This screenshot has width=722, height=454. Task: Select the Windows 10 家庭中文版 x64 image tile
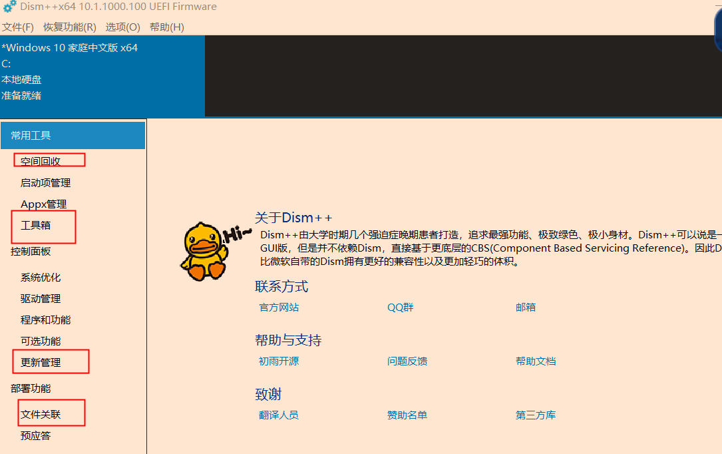(x=102, y=76)
